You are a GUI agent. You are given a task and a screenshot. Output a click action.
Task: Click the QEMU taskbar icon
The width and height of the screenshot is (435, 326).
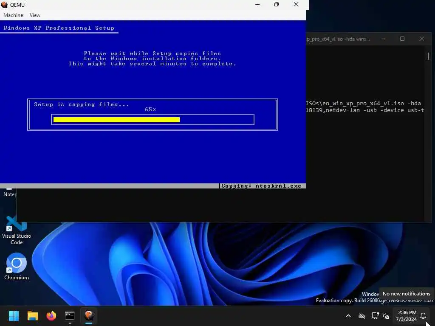(89, 316)
